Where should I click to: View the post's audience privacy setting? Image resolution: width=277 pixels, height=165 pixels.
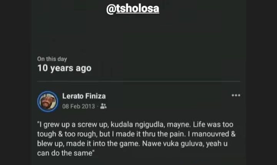tap(103, 106)
